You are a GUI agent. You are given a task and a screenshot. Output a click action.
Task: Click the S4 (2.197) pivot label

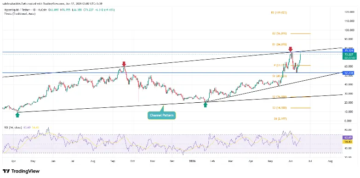pos(280,119)
